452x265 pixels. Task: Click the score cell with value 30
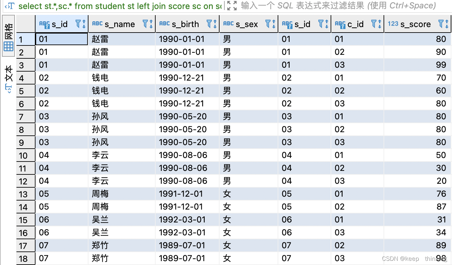tap(417, 168)
